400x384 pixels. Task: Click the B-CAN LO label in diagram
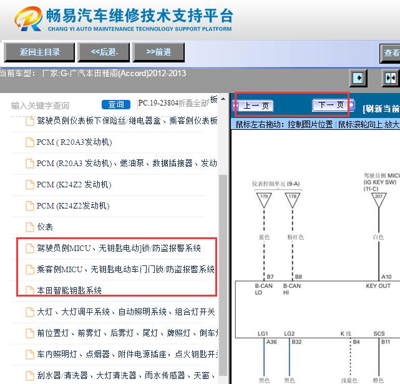coord(263,289)
